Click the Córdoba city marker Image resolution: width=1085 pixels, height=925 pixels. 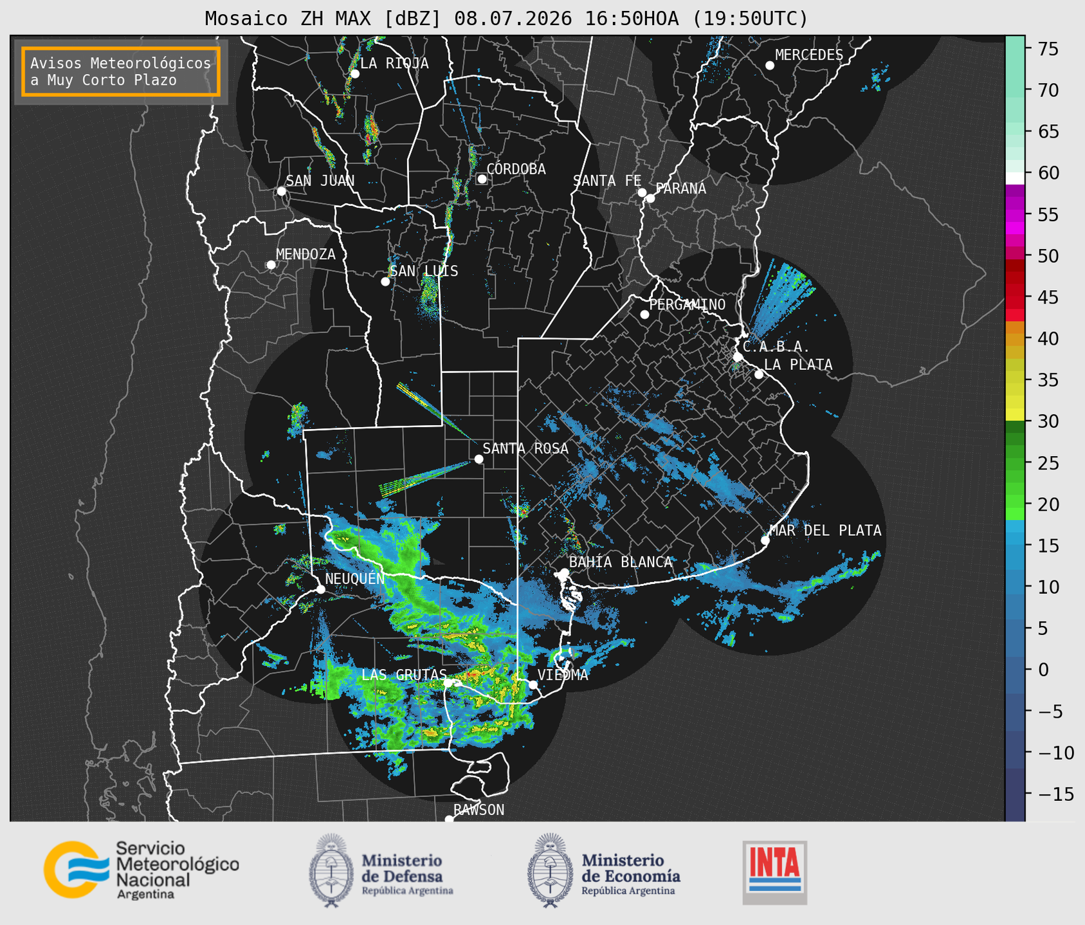click(482, 179)
